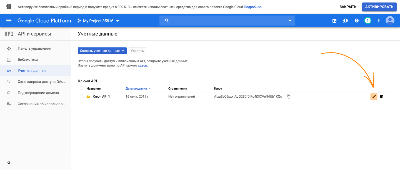
Task: Open the hamburger navigation menu
Action: click(x=9, y=21)
